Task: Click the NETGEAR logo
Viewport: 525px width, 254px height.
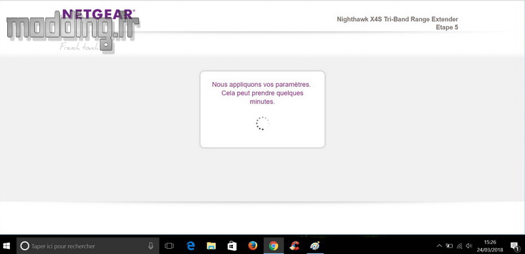Action: click(x=99, y=14)
